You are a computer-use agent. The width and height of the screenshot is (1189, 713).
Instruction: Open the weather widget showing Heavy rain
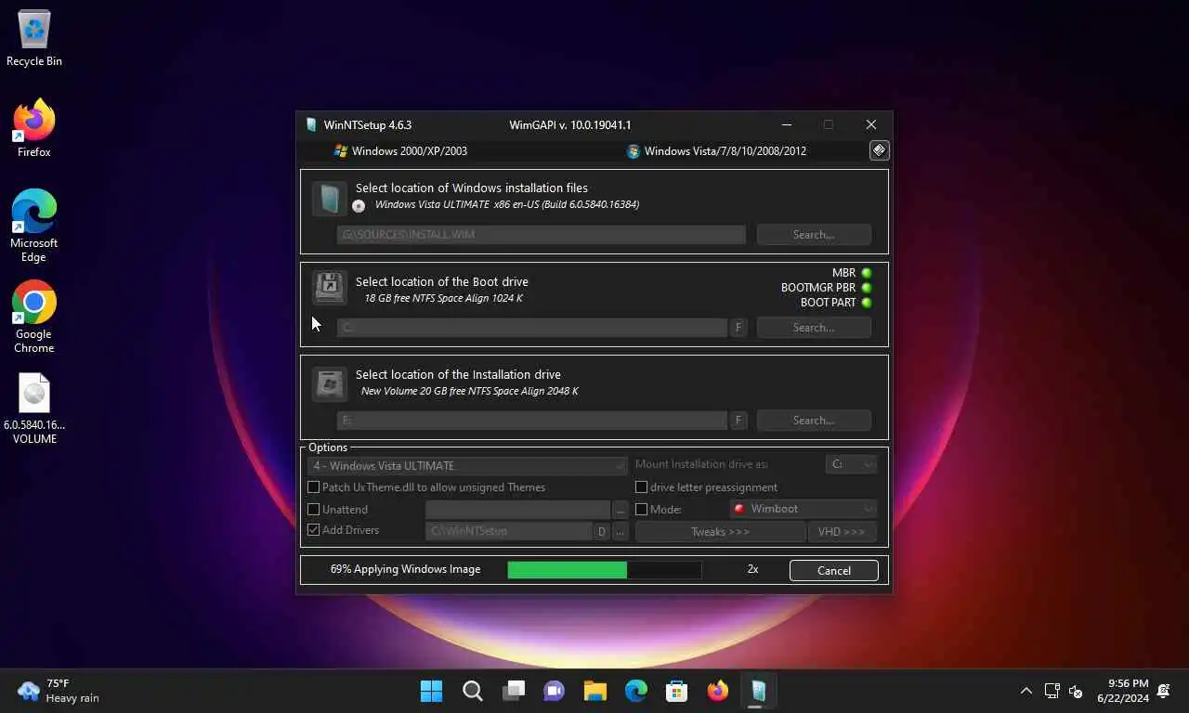(59, 691)
